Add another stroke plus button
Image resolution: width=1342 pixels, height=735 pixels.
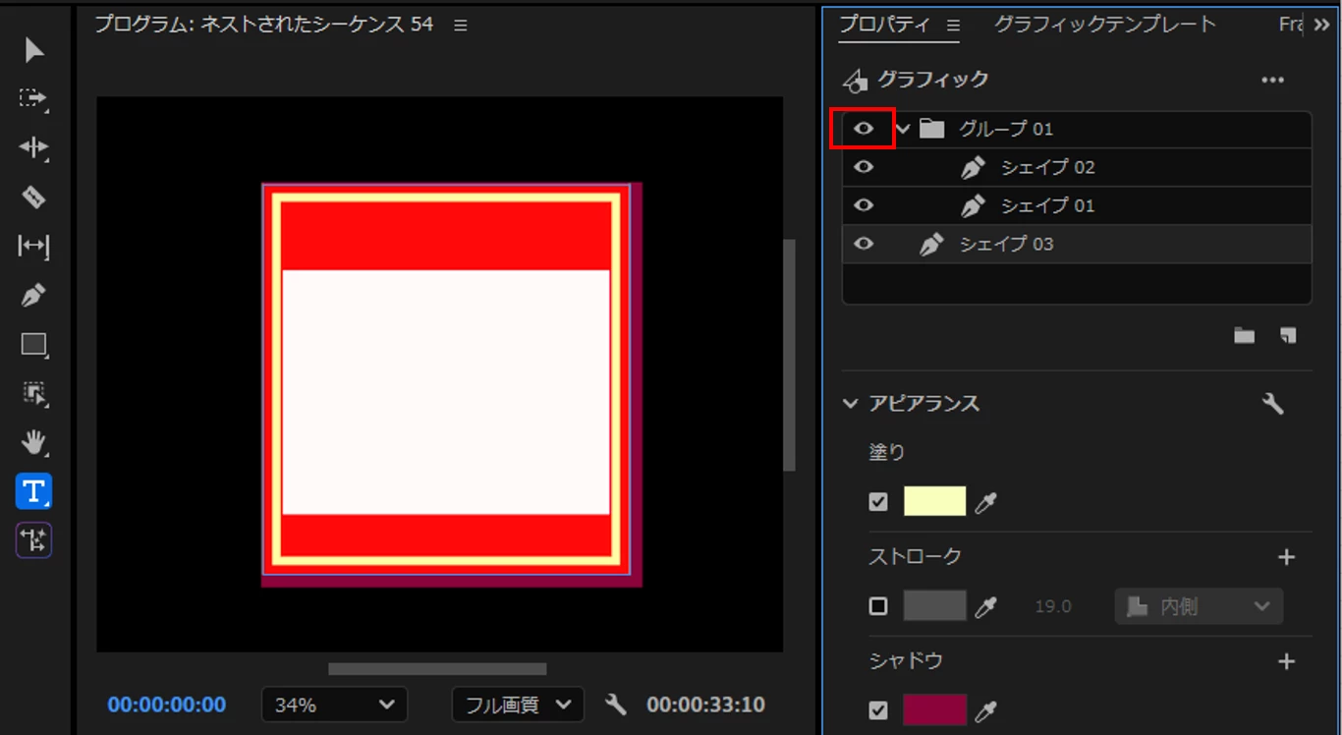click(1286, 557)
